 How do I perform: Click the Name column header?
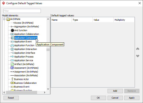pos(61,20)
